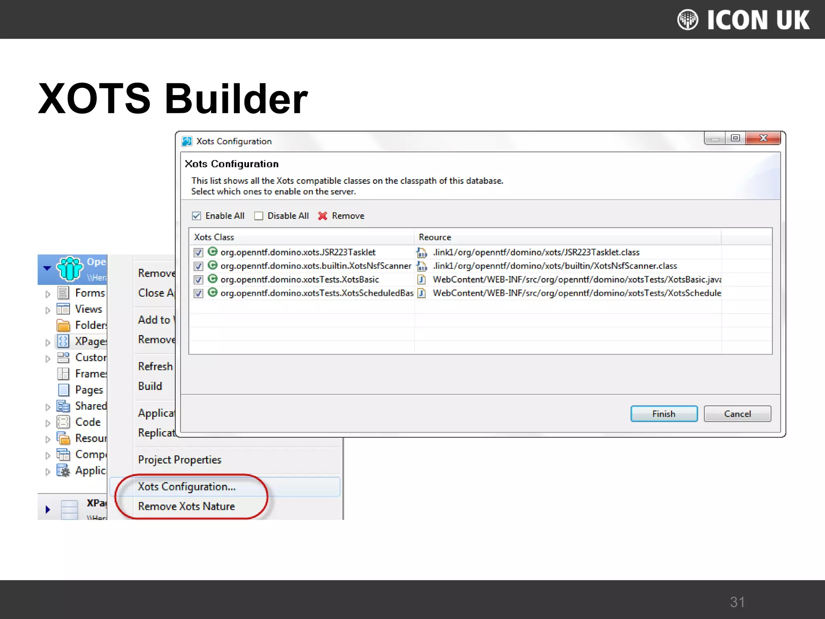The width and height of the screenshot is (825, 619).
Task: Open Xots Configuration menu entry
Action: [187, 486]
